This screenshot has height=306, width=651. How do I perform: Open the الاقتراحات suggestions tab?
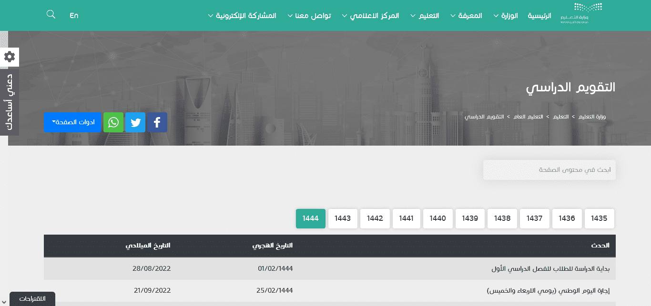point(32,299)
